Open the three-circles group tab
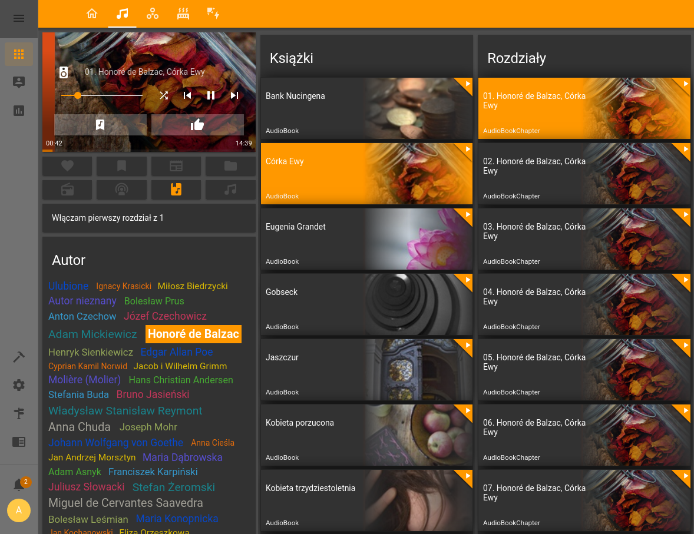The width and height of the screenshot is (694, 534). [153, 14]
